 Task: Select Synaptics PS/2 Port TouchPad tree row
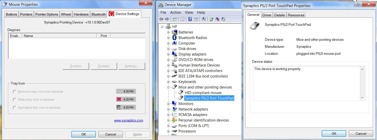click(209, 98)
